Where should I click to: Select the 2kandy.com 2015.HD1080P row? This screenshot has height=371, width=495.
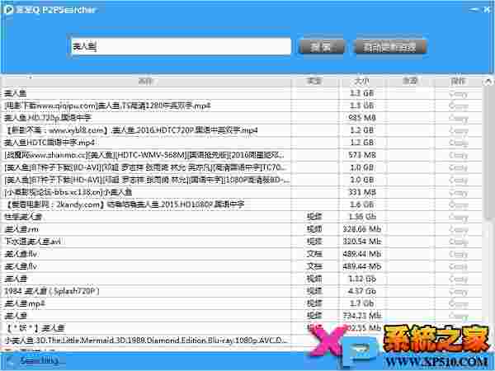[242, 204]
